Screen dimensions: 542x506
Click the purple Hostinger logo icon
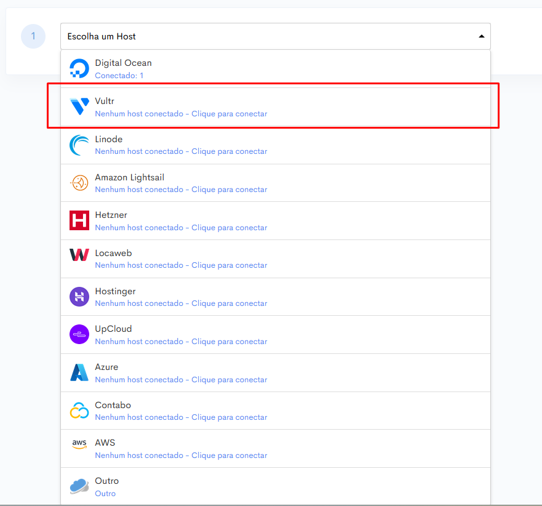79,297
